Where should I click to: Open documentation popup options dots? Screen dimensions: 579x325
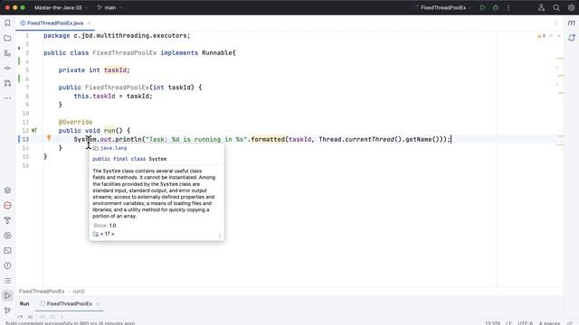coord(219,236)
